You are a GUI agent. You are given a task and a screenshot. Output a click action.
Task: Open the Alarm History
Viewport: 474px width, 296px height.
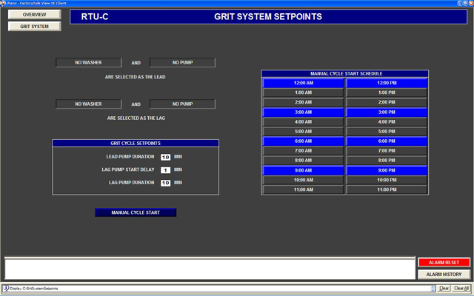pos(444,275)
